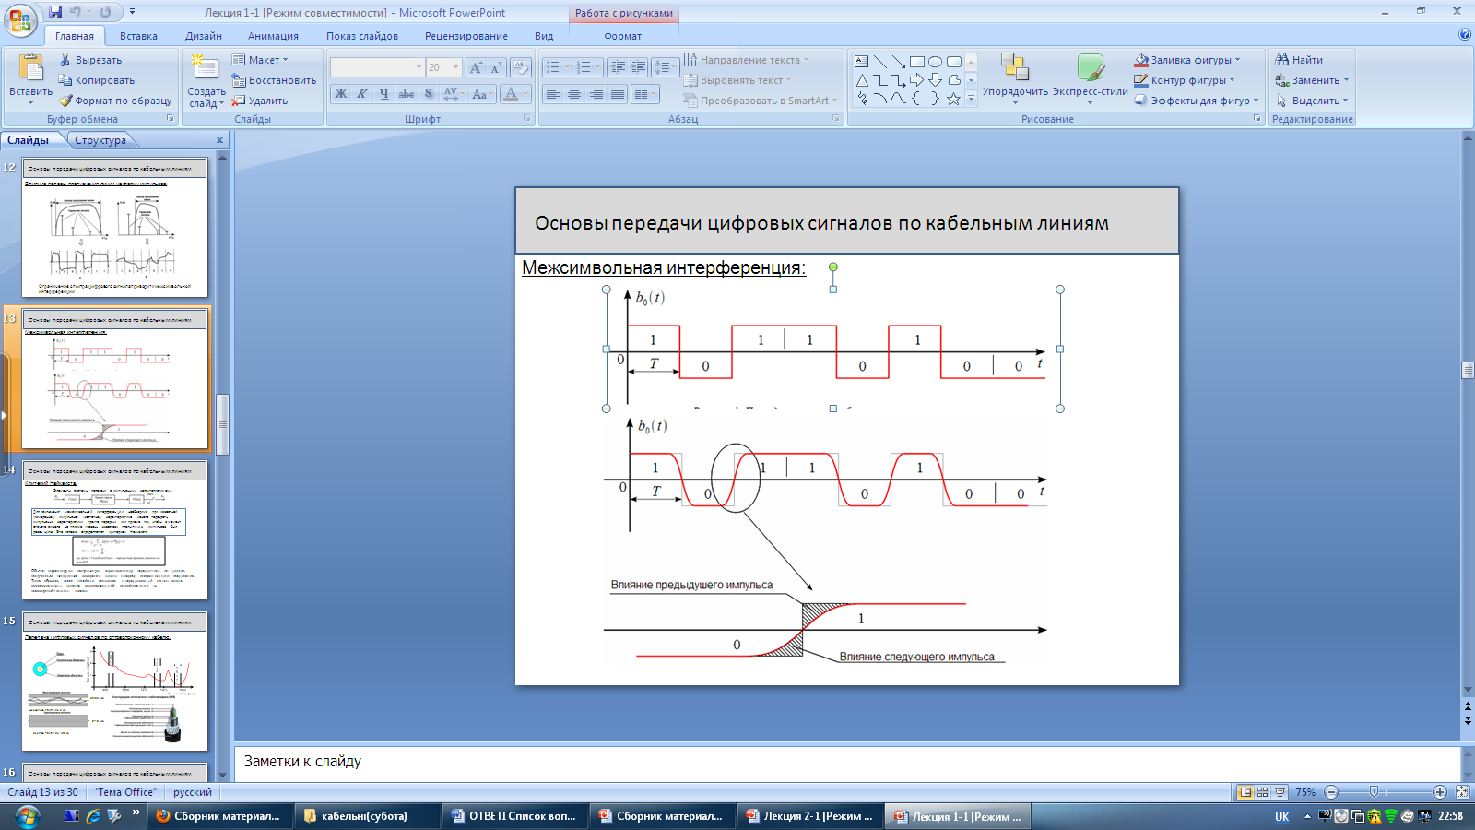Clear all formatting with the eraser icon
This screenshot has height=830, width=1475.
tap(521, 67)
